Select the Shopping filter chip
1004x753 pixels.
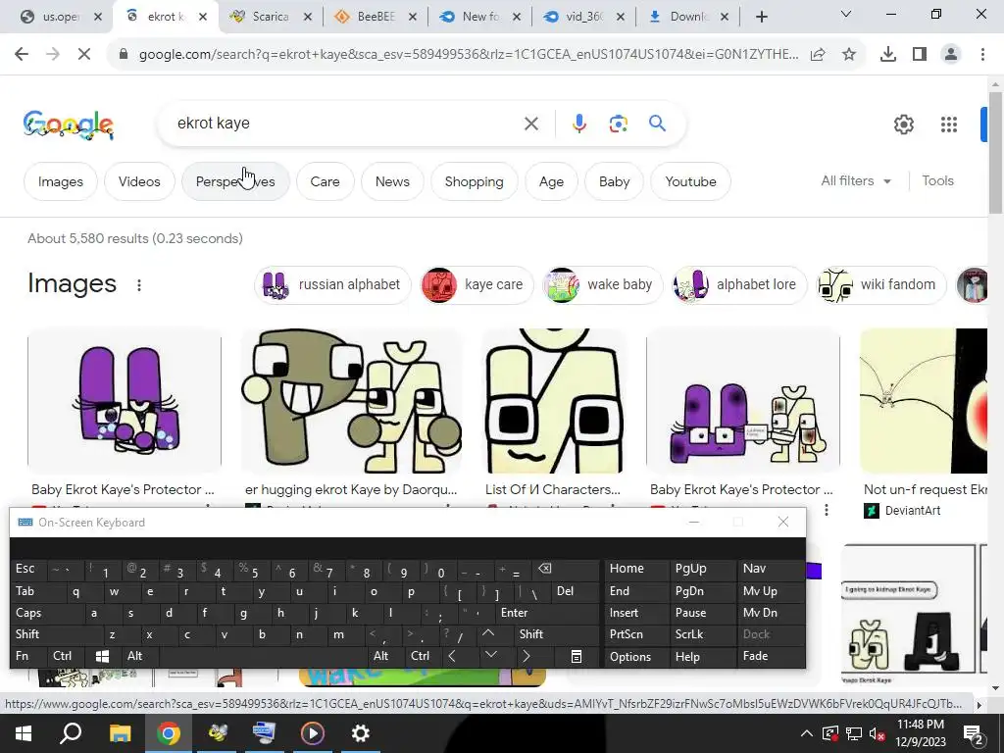[x=474, y=181]
